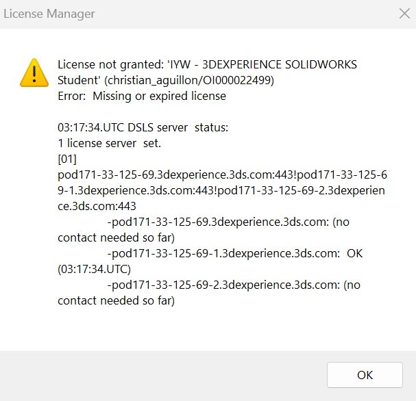
Task: Click the yellow warning triangle icon
Action: point(34,73)
